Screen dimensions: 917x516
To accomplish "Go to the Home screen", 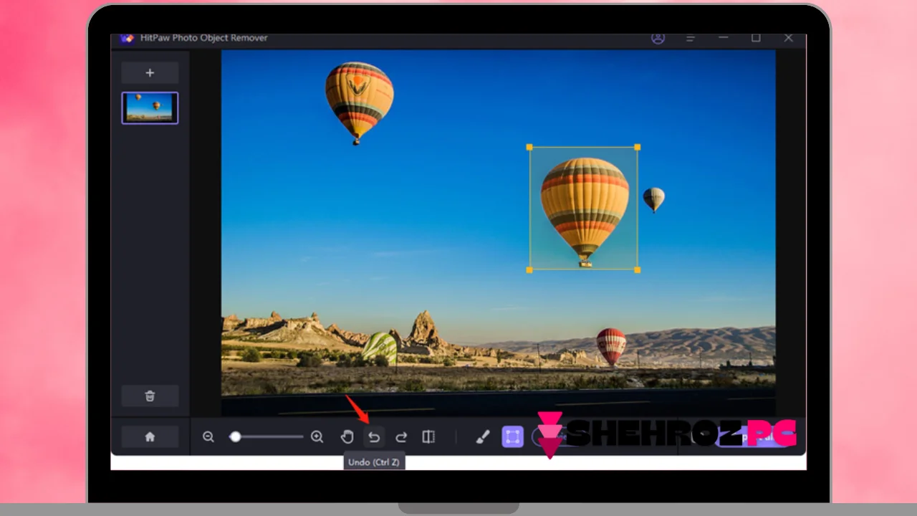I will pyautogui.click(x=150, y=436).
